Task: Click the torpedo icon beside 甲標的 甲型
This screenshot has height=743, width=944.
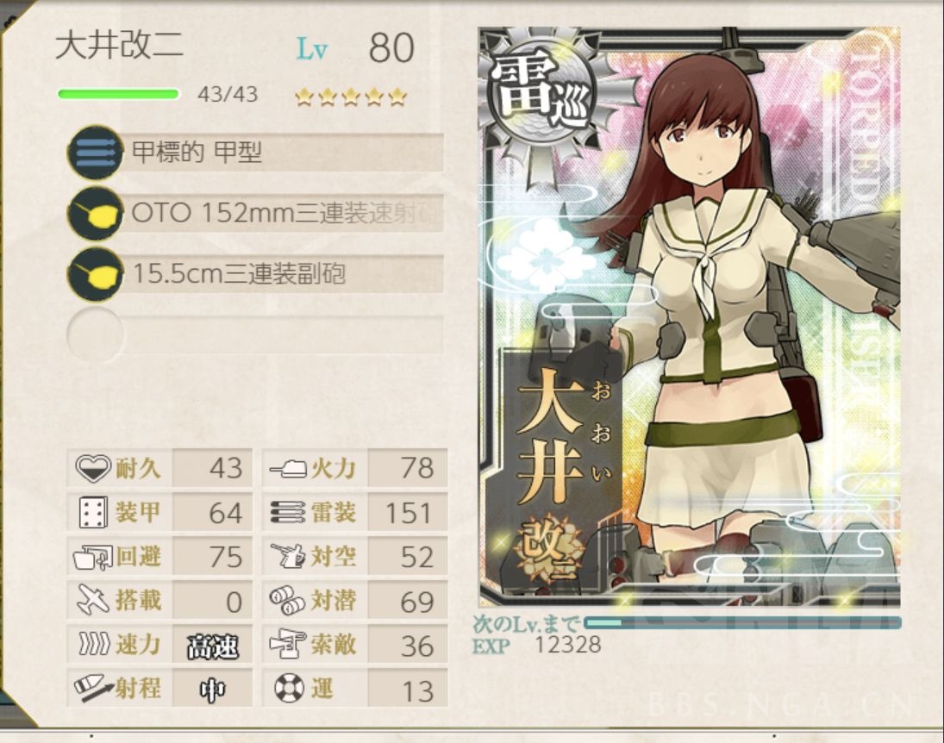Action: coord(95,152)
